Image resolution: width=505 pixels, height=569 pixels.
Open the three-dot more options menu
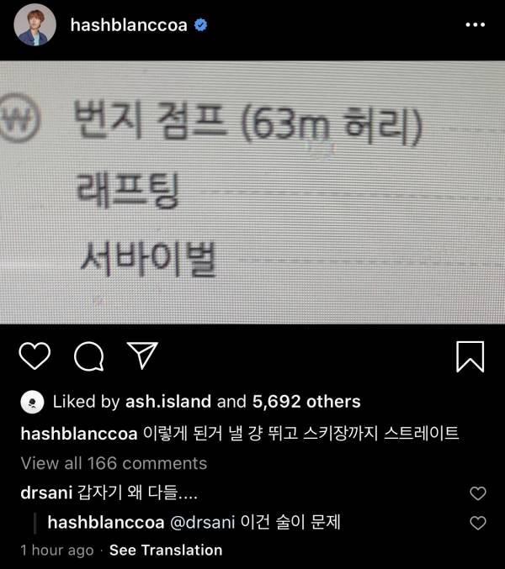click(x=476, y=24)
